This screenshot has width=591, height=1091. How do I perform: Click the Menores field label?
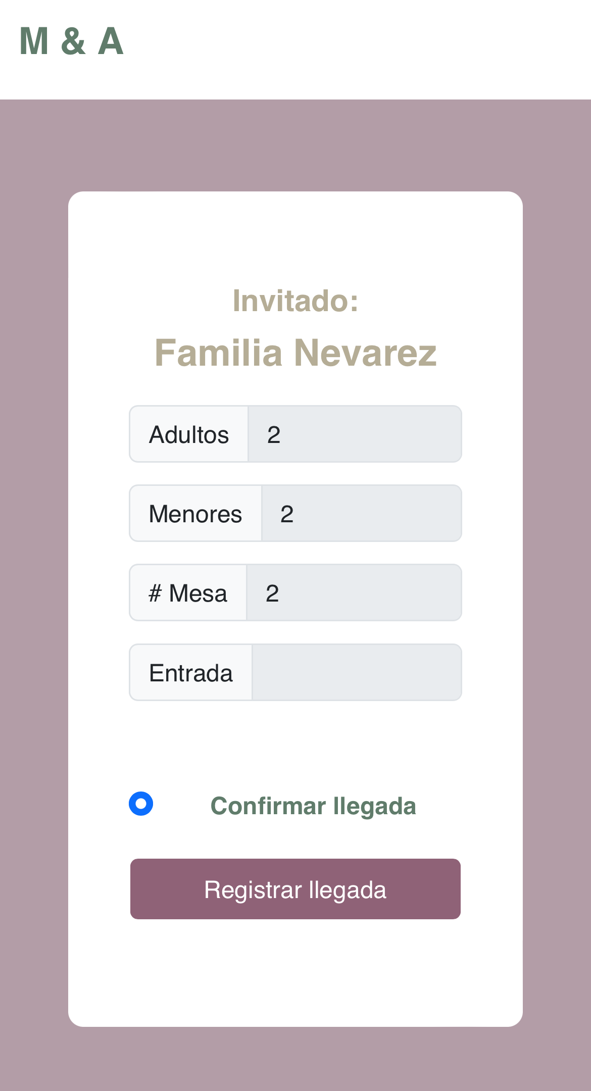[195, 514]
